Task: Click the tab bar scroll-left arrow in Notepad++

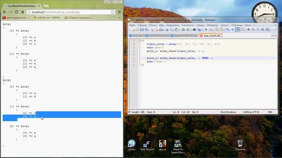Action: coord(272,36)
